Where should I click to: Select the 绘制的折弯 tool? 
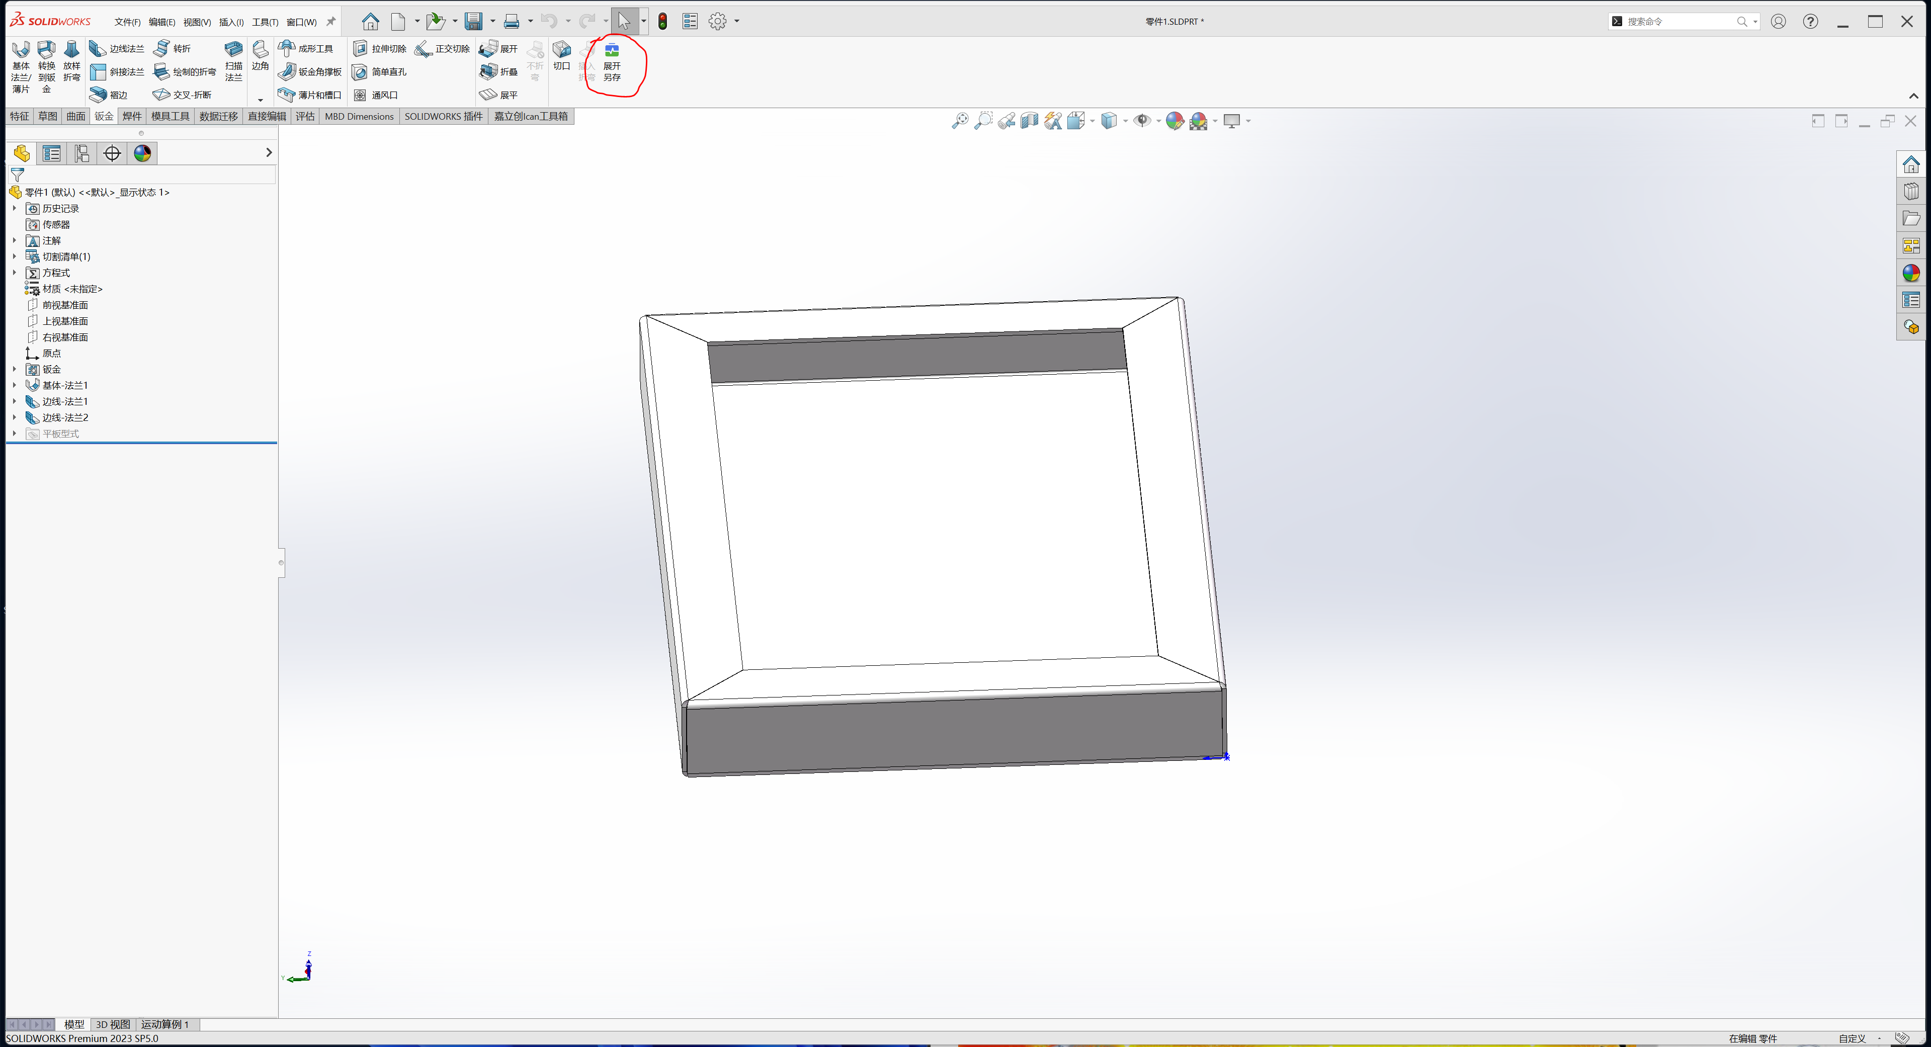point(185,72)
